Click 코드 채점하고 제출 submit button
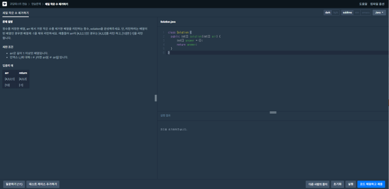This screenshot has height=189, width=389. click(x=371, y=184)
